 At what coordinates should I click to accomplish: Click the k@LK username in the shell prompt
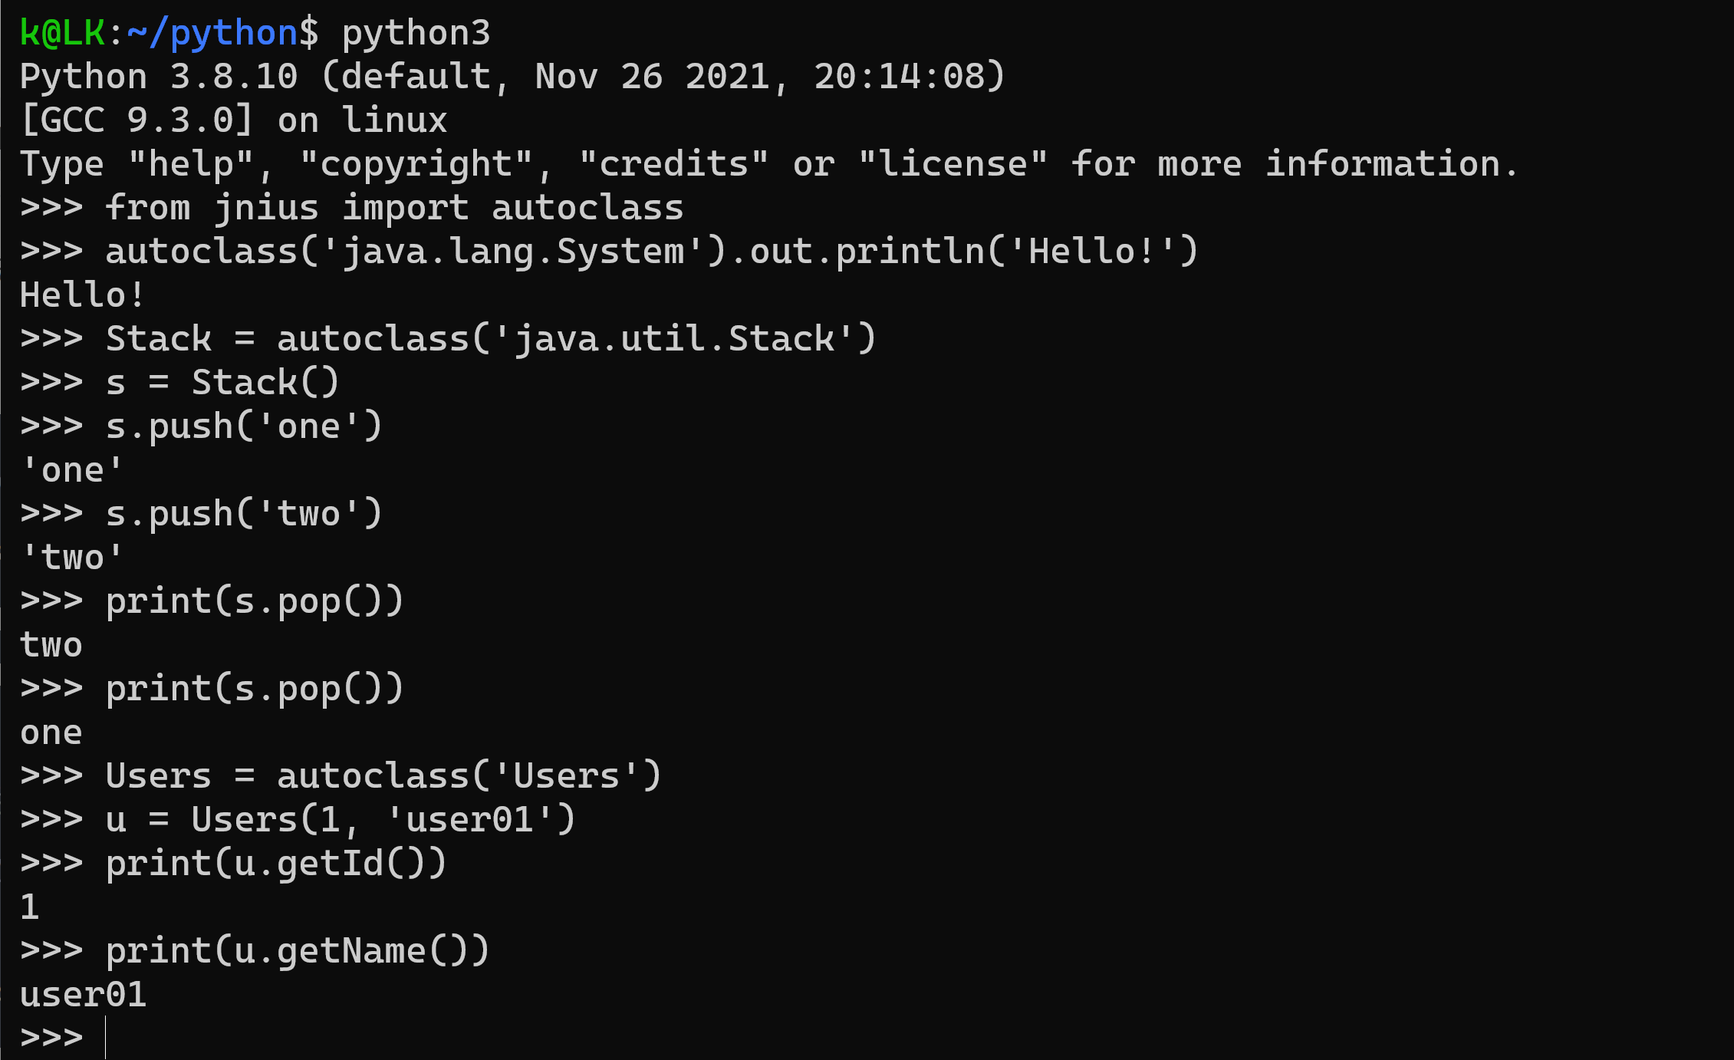pyautogui.click(x=61, y=33)
